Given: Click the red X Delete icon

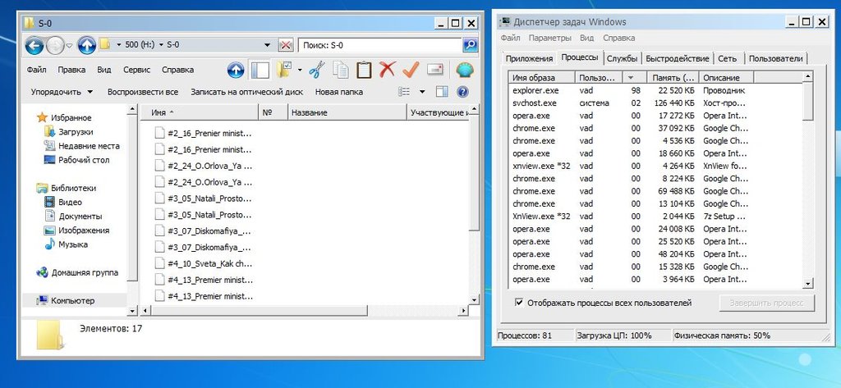Looking at the screenshot, I should pyautogui.click(x=388, y=70).
